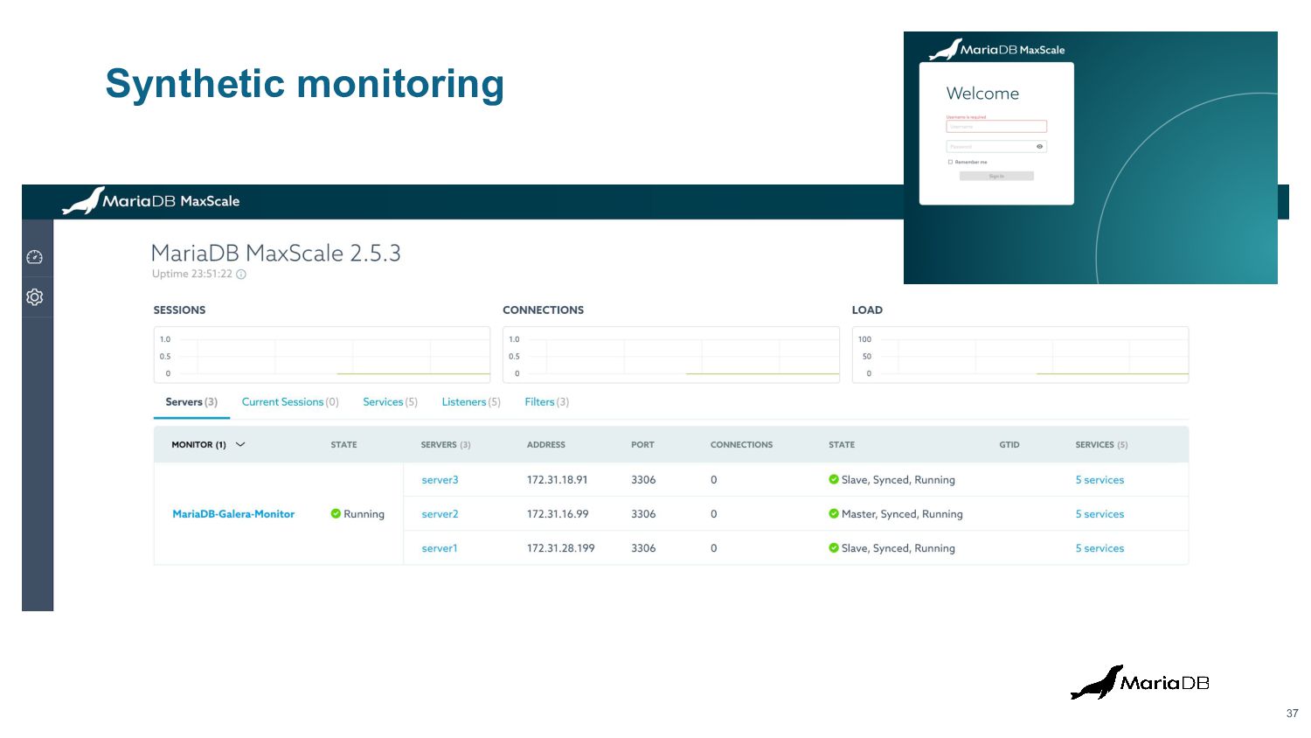The height and width of the screenshot is (738, 1311).
Task: Click server3's port 3306 cell
Action: [x=643, y=480]
